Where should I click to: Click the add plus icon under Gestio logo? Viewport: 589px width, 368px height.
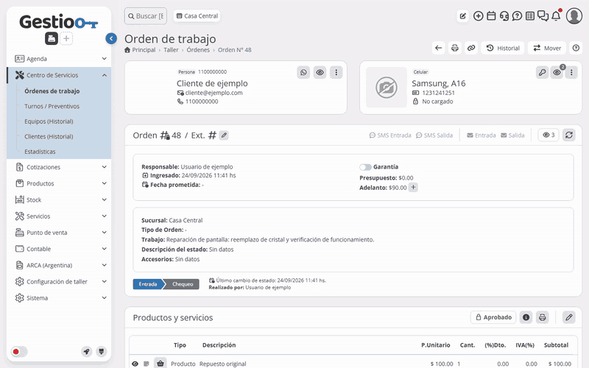[x=66, y=38]
